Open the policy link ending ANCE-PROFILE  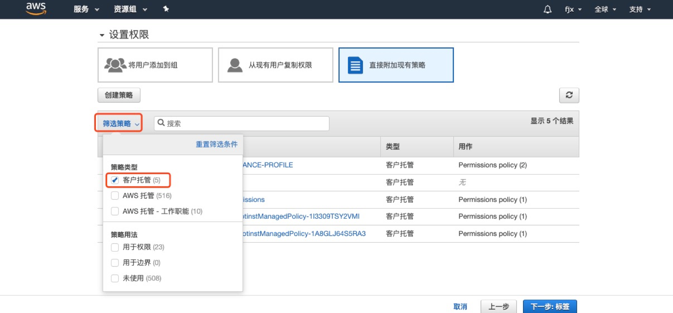[268, 165]
